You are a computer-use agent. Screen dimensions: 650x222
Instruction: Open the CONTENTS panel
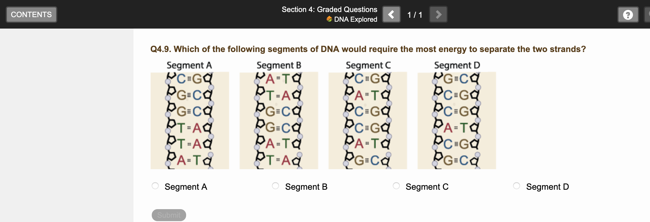[31, 14]
